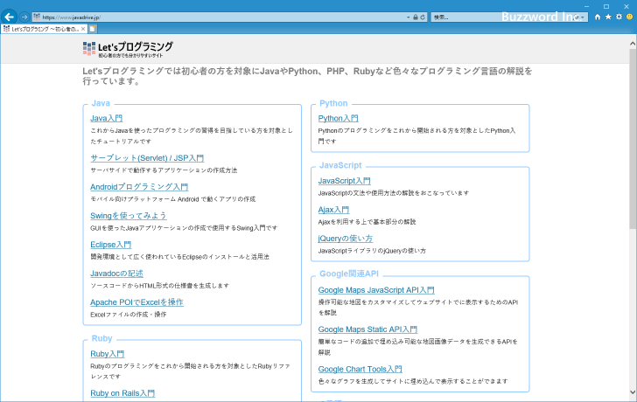The image size is (637, 402).
Task: Click the browser Forward arrow button
Action: pyautogui.click(x=24, y=17)
